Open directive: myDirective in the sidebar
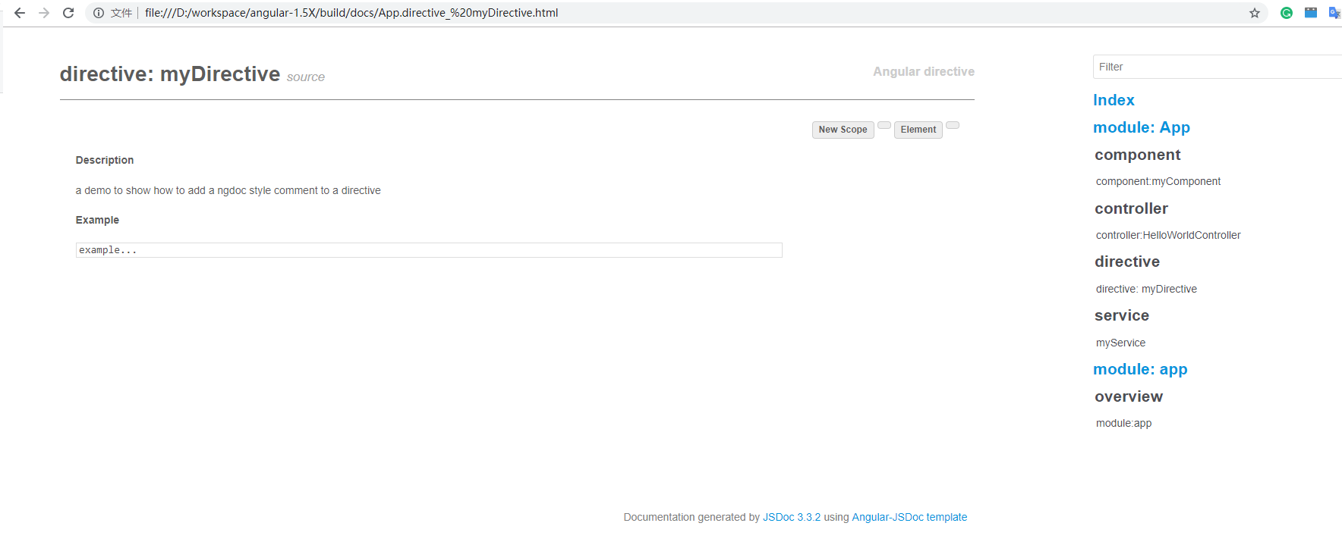Viewport: 1342px width, 545px height. (x=1146, y=289)
